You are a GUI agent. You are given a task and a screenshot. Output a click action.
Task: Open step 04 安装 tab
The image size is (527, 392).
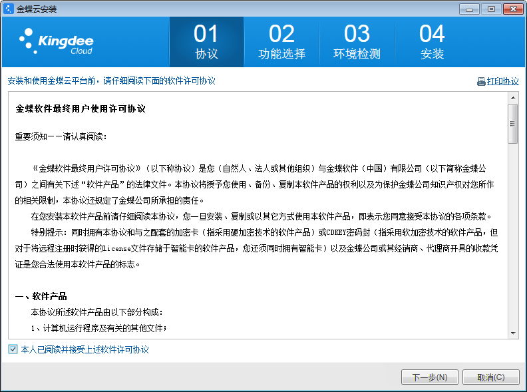tap(432, 42)
